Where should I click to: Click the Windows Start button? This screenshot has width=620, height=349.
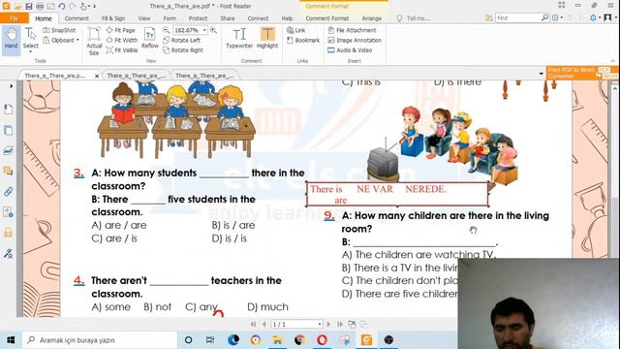(11, 340)
